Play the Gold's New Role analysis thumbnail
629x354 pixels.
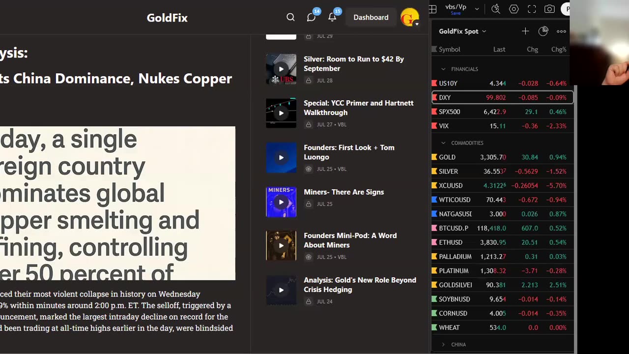coord(281,290)
